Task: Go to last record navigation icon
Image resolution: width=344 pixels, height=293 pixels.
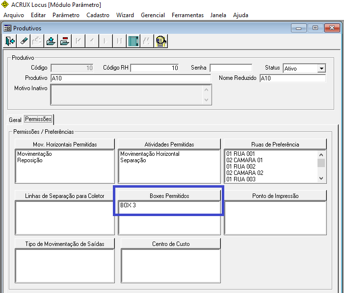Action: click(x=119, y=41)
